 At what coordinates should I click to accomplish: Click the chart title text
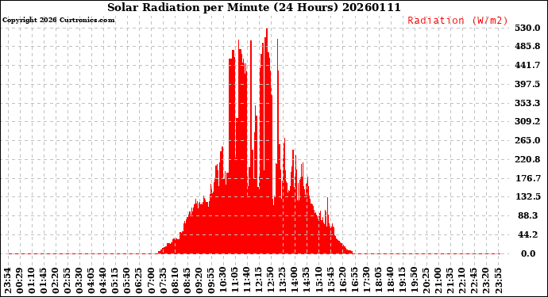[x=253, y=7]
